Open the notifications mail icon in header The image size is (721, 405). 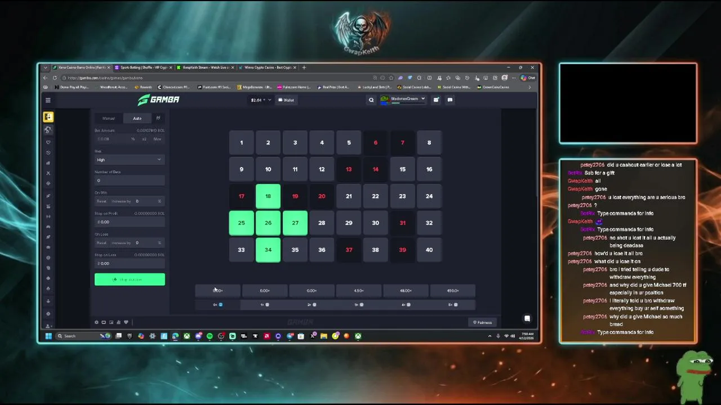point(436,100)
